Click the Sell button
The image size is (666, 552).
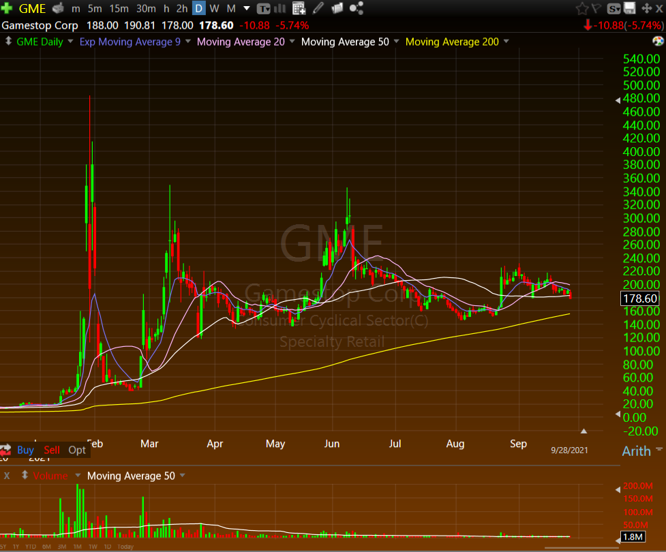tap(52, 450)
